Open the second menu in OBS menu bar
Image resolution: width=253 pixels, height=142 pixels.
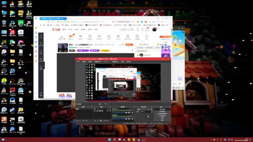tap(84, 62)
